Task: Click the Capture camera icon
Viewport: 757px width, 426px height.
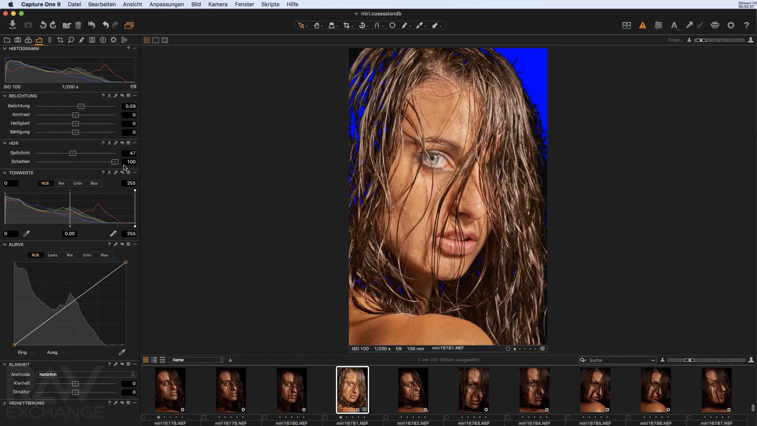Action: coord(28,25)
